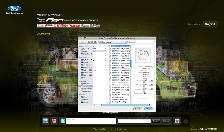The height and width of the screenshot is (132, 224).
Task: Click the file list vertical scrollbar thumb
Action: [x=131, y=63]
